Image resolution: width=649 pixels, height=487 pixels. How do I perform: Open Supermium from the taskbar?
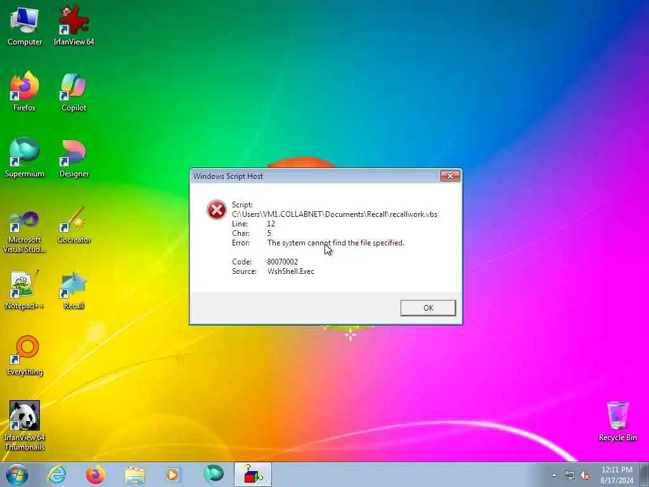pos(214,474)
